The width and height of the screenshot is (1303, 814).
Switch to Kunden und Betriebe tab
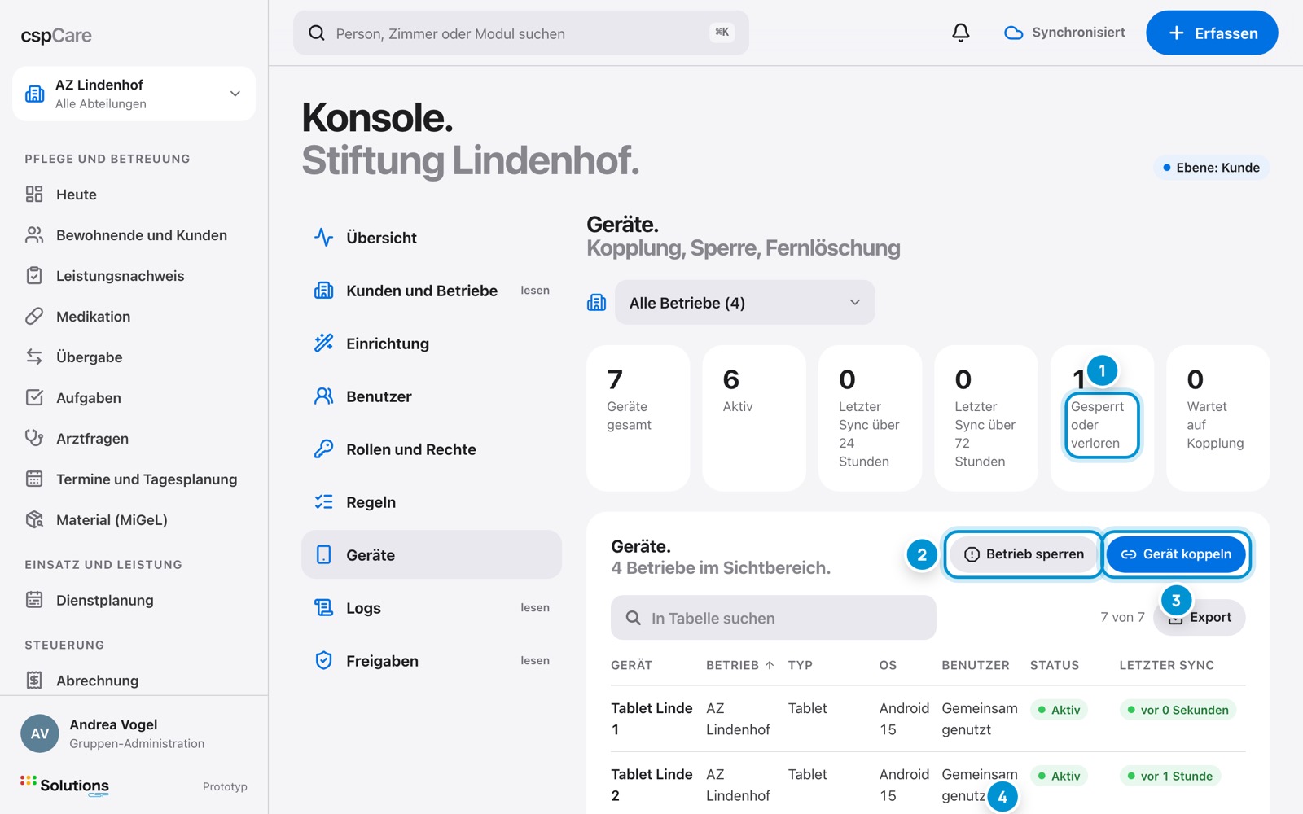432,291
